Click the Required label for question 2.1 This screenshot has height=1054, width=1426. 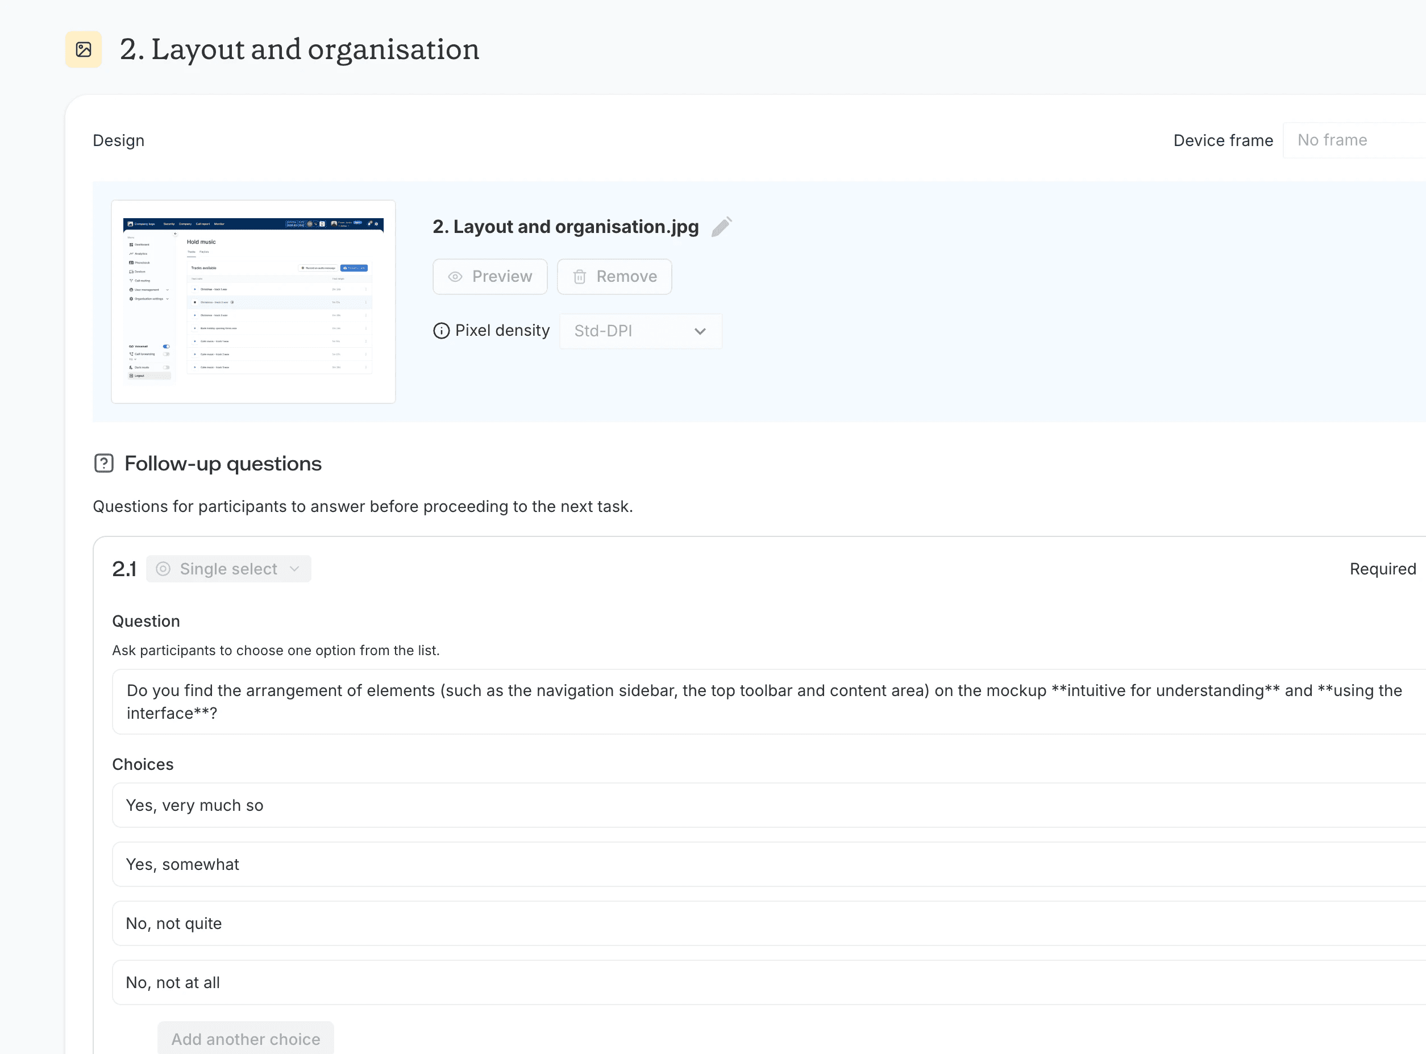coord(1382,568)
